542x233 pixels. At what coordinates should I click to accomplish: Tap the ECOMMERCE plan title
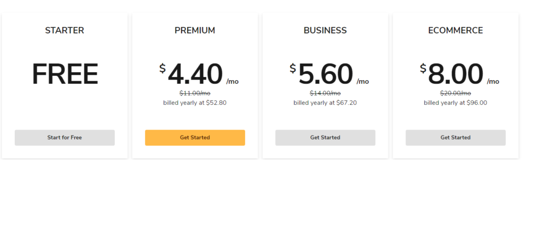click(x=455, y=31)
